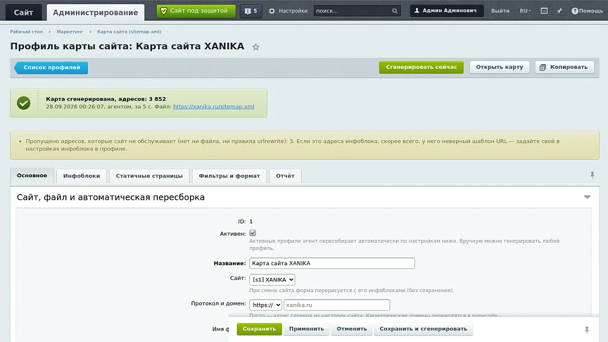Pin the tabs row pushpin
Screen dimensions: 608x342
pos(593,175)
